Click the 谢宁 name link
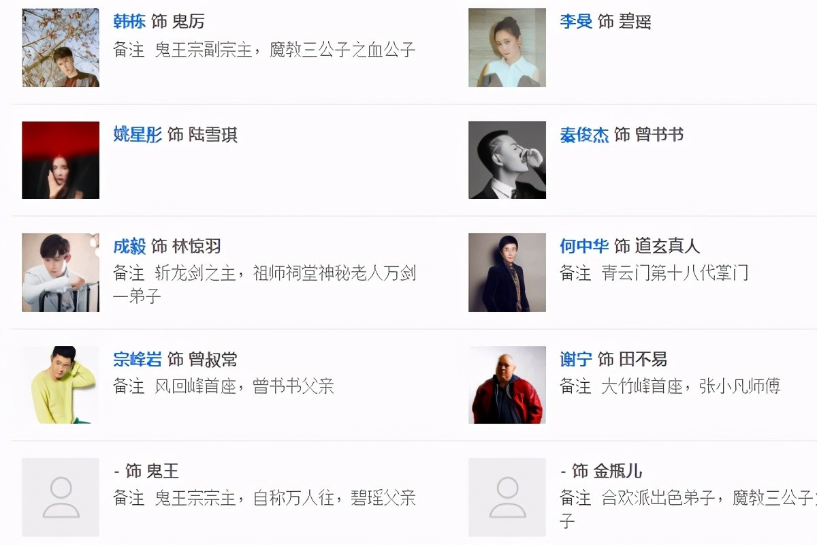817x545 pixels. [x=576, y=359]
